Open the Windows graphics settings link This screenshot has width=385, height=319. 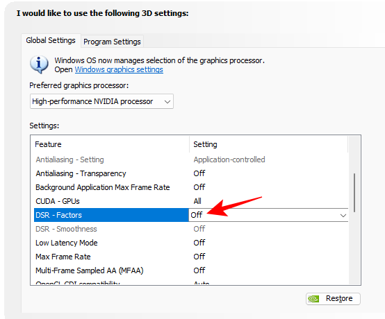[x=119, y=69]
